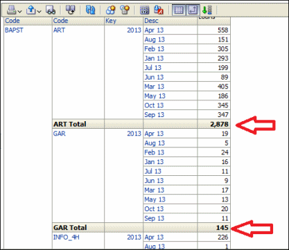
Task: Click Jul 13 in the GAR group
Action: [153, 172]
